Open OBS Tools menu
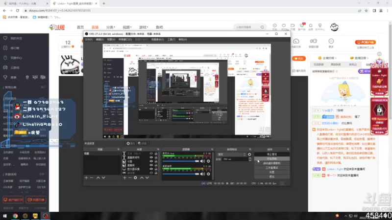 point(171,40)
